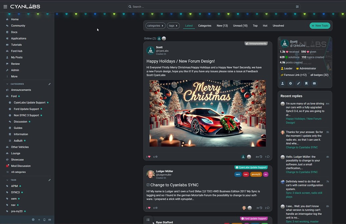346x224 pixels.
Task: Click the bookmark icon in Scott's profile card
Action: tap(306, 83)
